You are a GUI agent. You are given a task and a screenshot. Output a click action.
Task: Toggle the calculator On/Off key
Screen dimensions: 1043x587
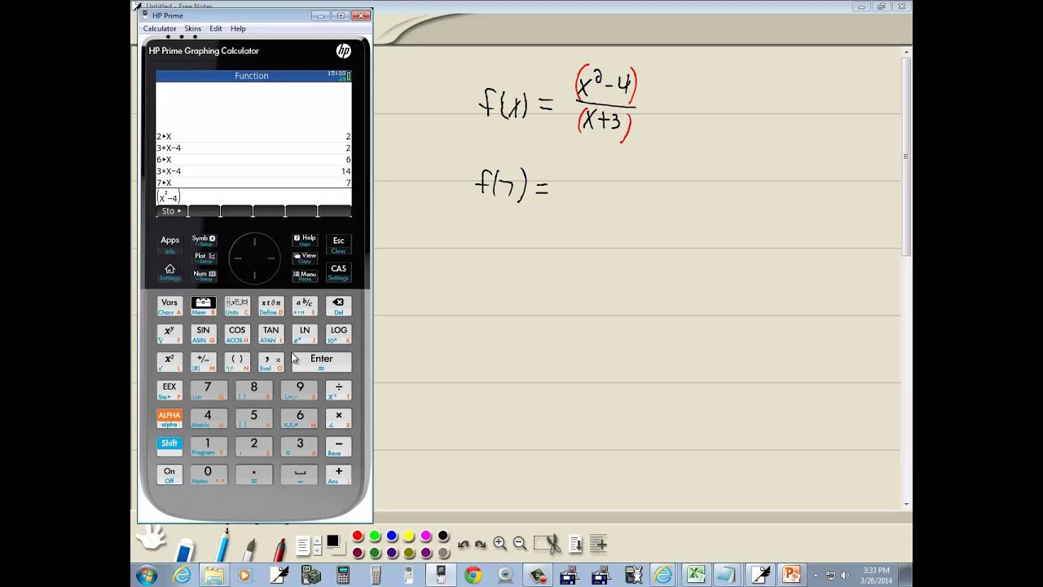pos(169,474)
